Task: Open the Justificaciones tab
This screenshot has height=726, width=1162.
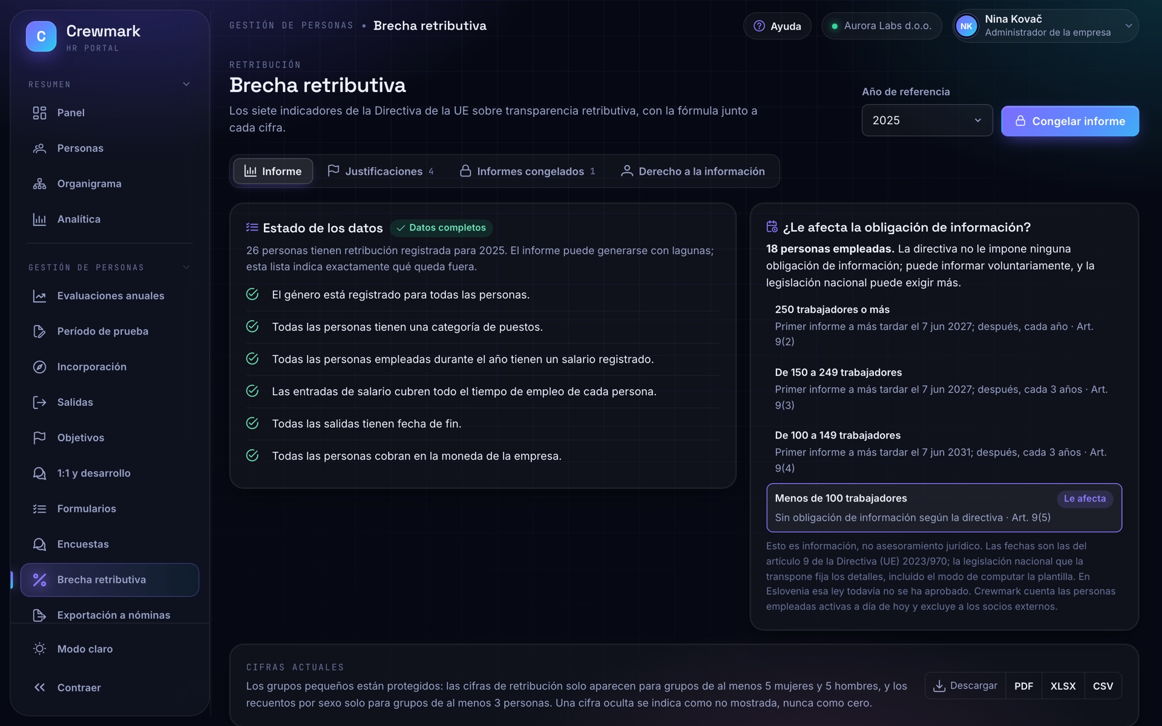Action: [381, 171]
